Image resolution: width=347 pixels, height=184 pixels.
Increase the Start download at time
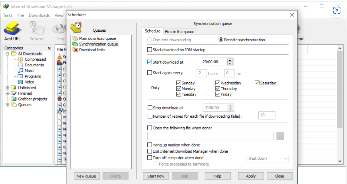pos(230,60)
